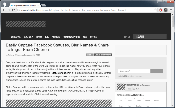This screenshot has width=175, height=108.
Task: Bookmark this page with the star icon
Action: [x=155, y=10]
